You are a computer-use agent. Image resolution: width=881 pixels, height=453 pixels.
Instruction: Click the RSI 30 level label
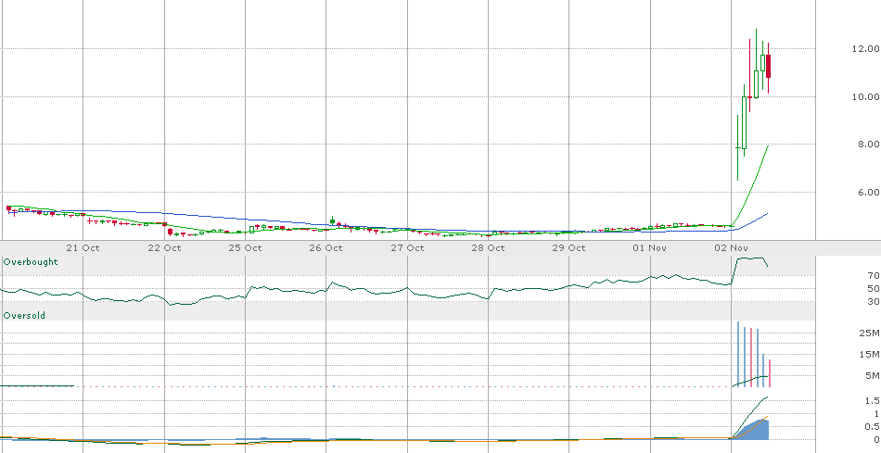click(874, 301)
